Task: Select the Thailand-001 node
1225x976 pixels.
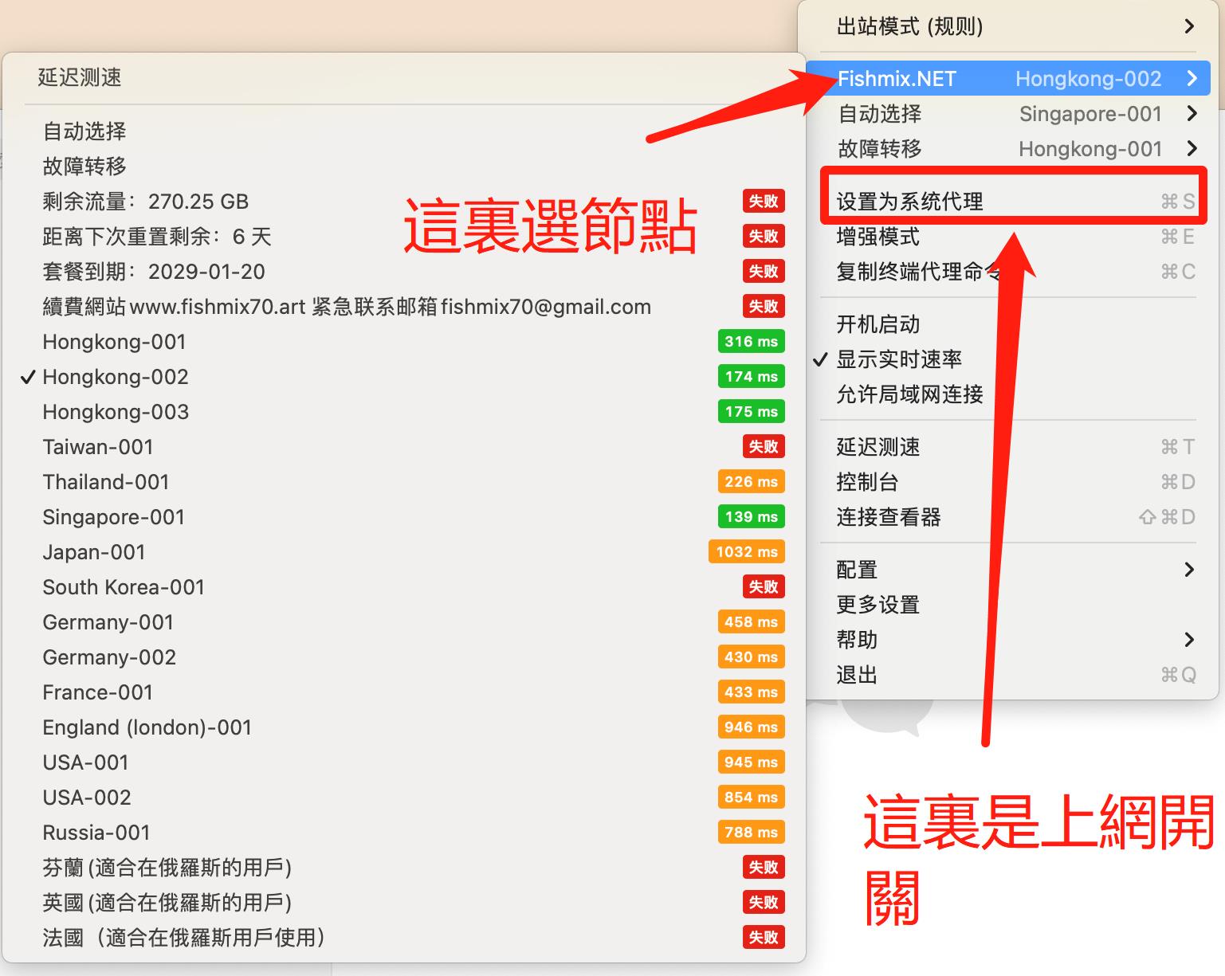Action: click(403, 482)
